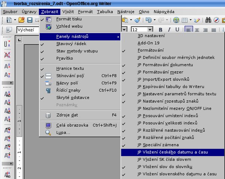Open the Výchozí paragraph style box
225x179 pixels.
28,30
